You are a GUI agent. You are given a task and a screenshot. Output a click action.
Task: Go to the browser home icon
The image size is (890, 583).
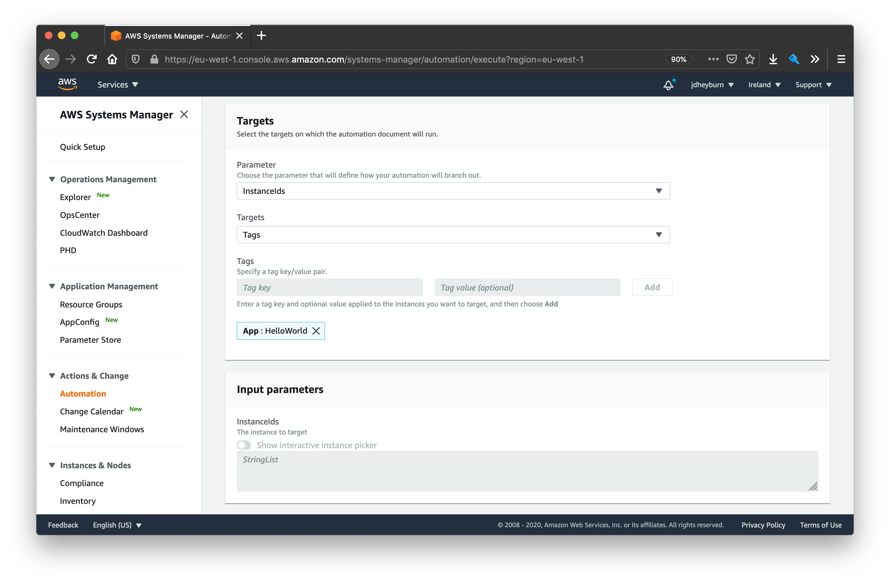pyautogui.click(x=112, y=59)
